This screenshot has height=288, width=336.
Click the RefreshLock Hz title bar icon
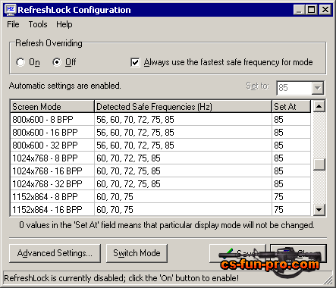coord(11,10)
